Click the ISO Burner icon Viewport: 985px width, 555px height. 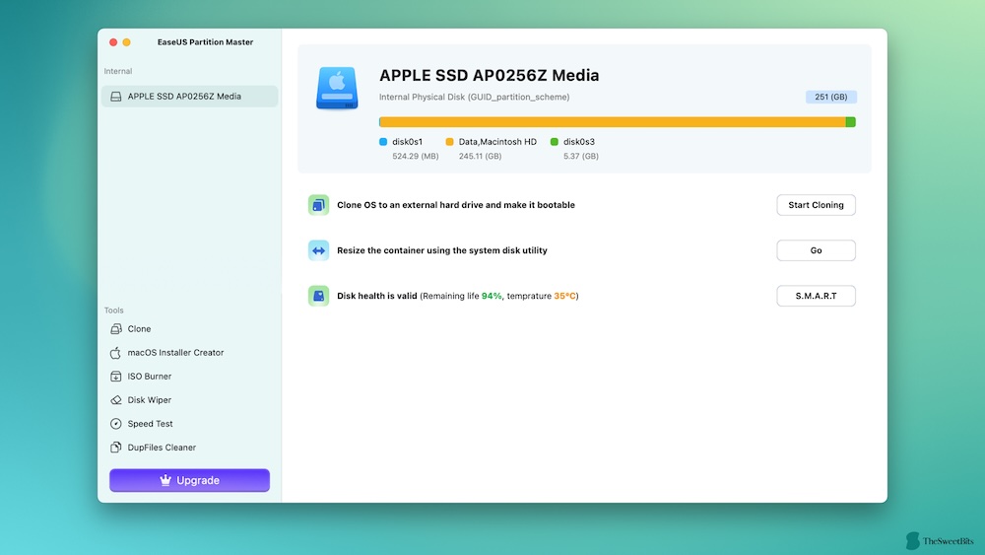115,377
